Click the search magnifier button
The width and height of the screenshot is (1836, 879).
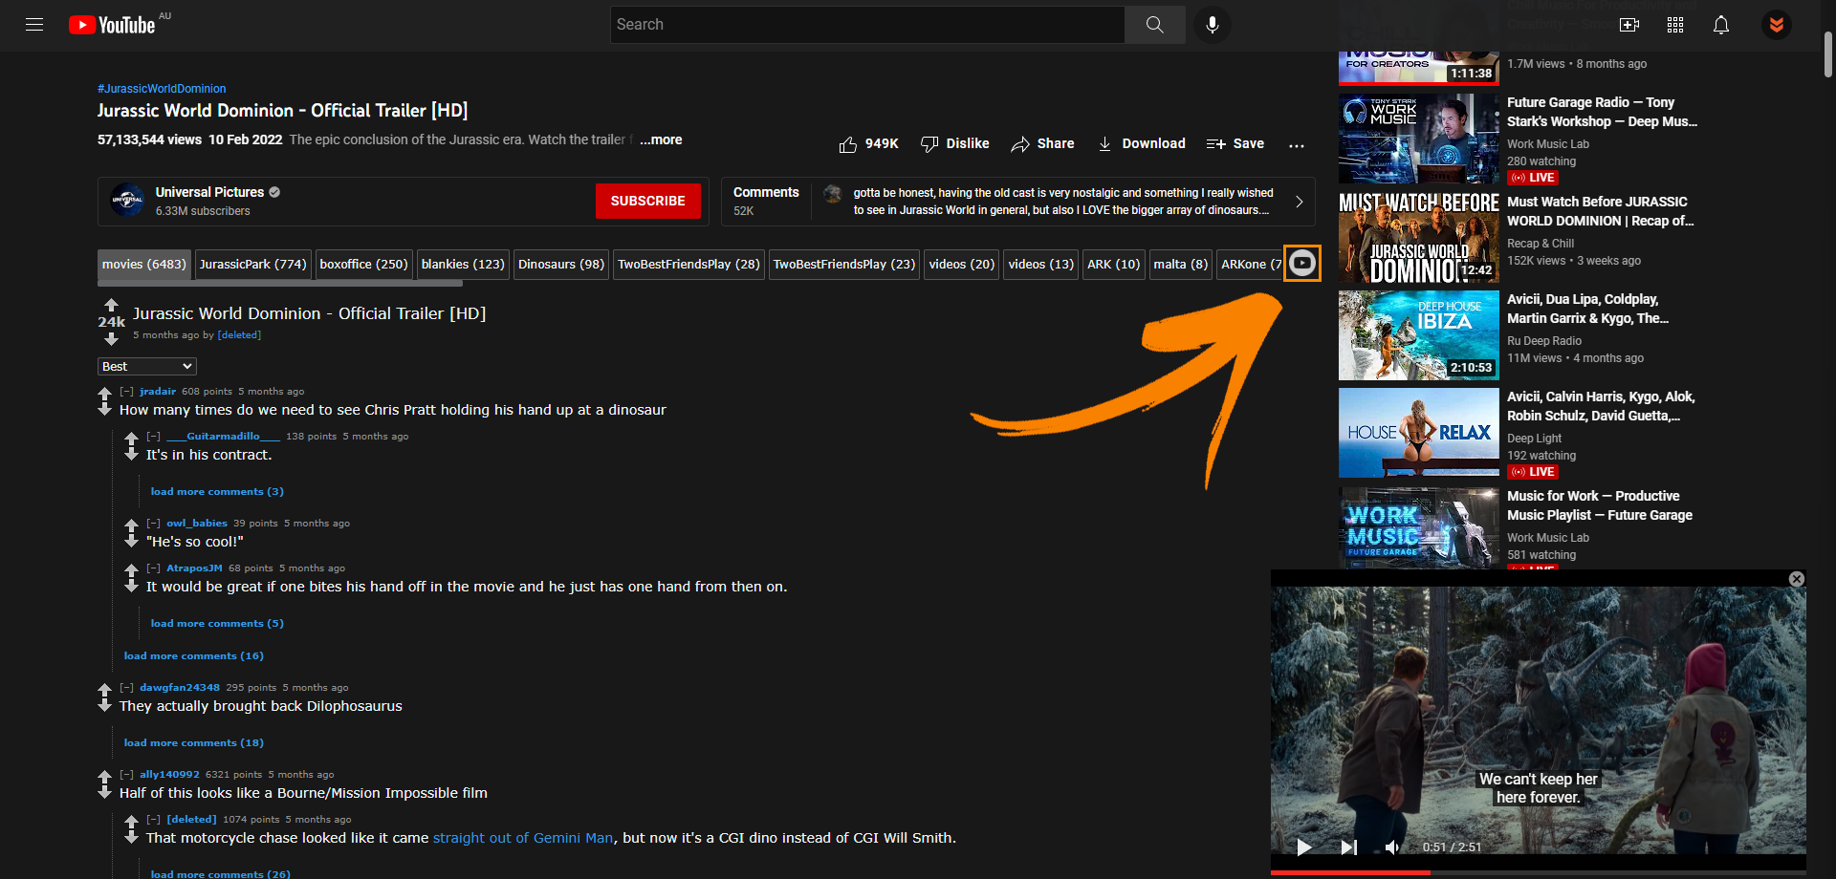point(1155,25)
